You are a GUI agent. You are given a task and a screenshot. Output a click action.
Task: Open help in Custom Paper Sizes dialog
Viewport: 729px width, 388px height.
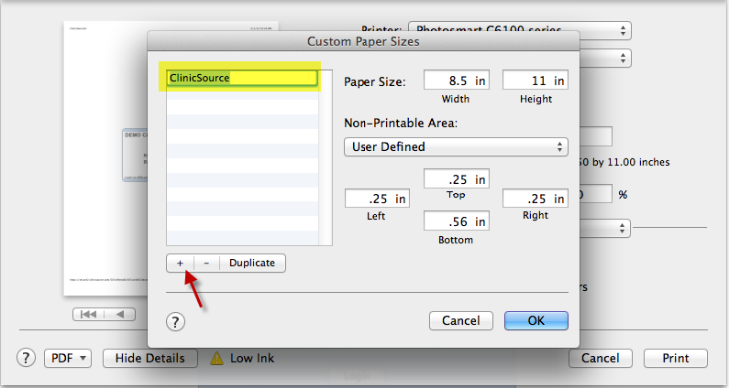[x=176, y=321]
